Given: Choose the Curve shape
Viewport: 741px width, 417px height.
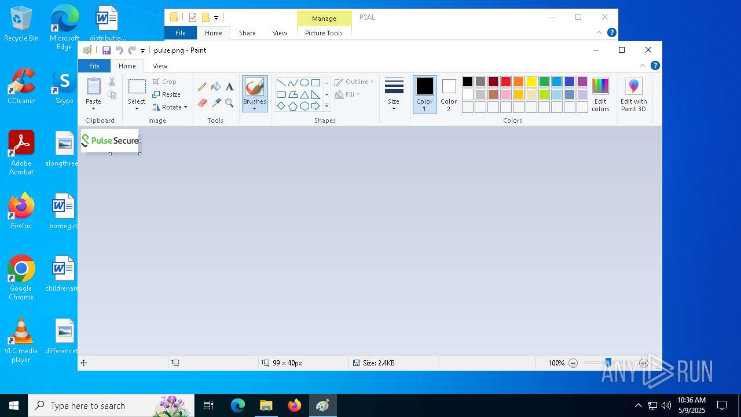Looking at the screenshot, I should (x=292, y=82).
